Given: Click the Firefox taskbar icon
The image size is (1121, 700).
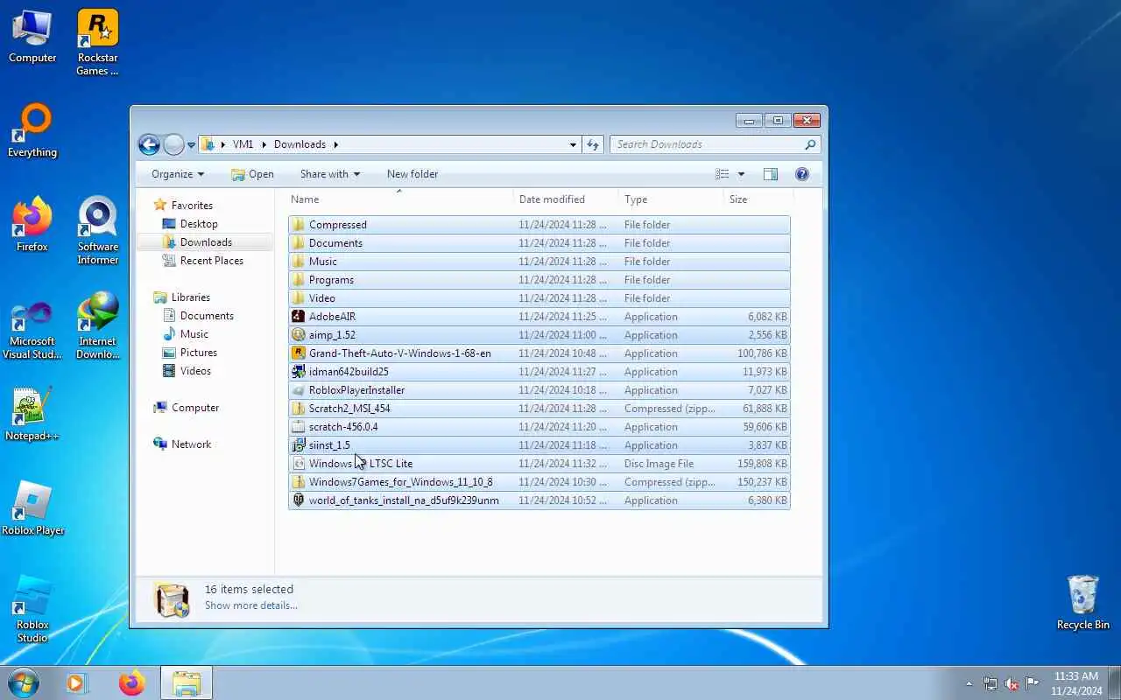Looking at the screenshot, I should [x=132, y=682].
